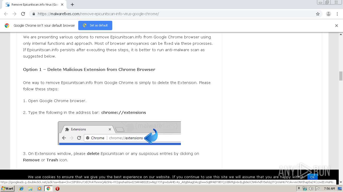Open the Action Center flag icon
The image size is (343, 192).
click(x=317, y=189)
